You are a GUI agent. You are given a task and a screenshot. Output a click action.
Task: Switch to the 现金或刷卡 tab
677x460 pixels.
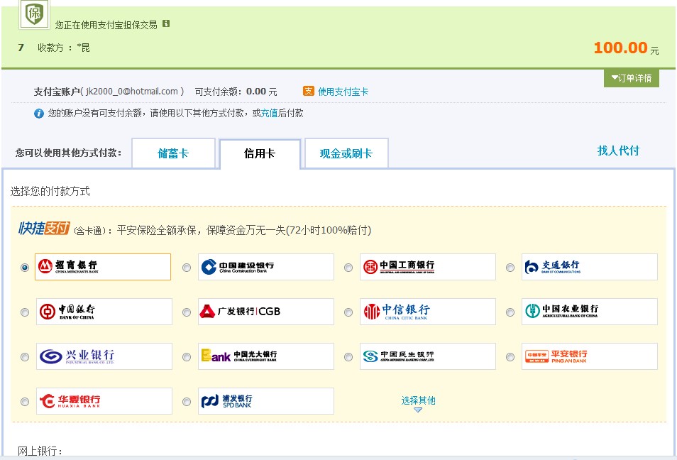[x=346, y=153]
